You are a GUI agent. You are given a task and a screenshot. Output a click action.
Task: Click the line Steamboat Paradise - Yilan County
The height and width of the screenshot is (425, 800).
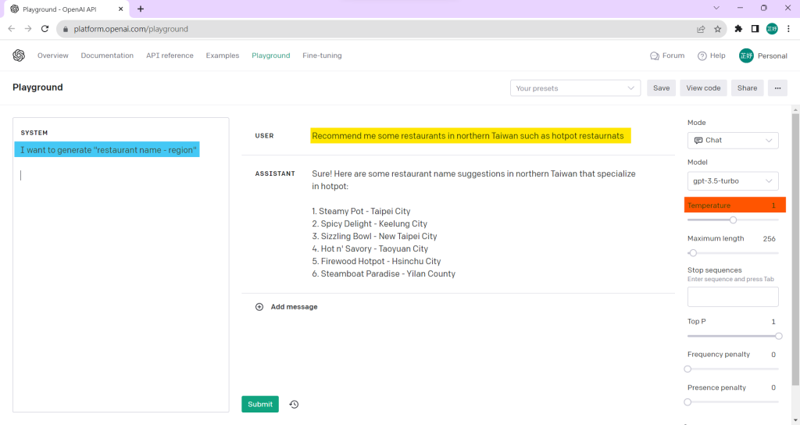[384, 273]
